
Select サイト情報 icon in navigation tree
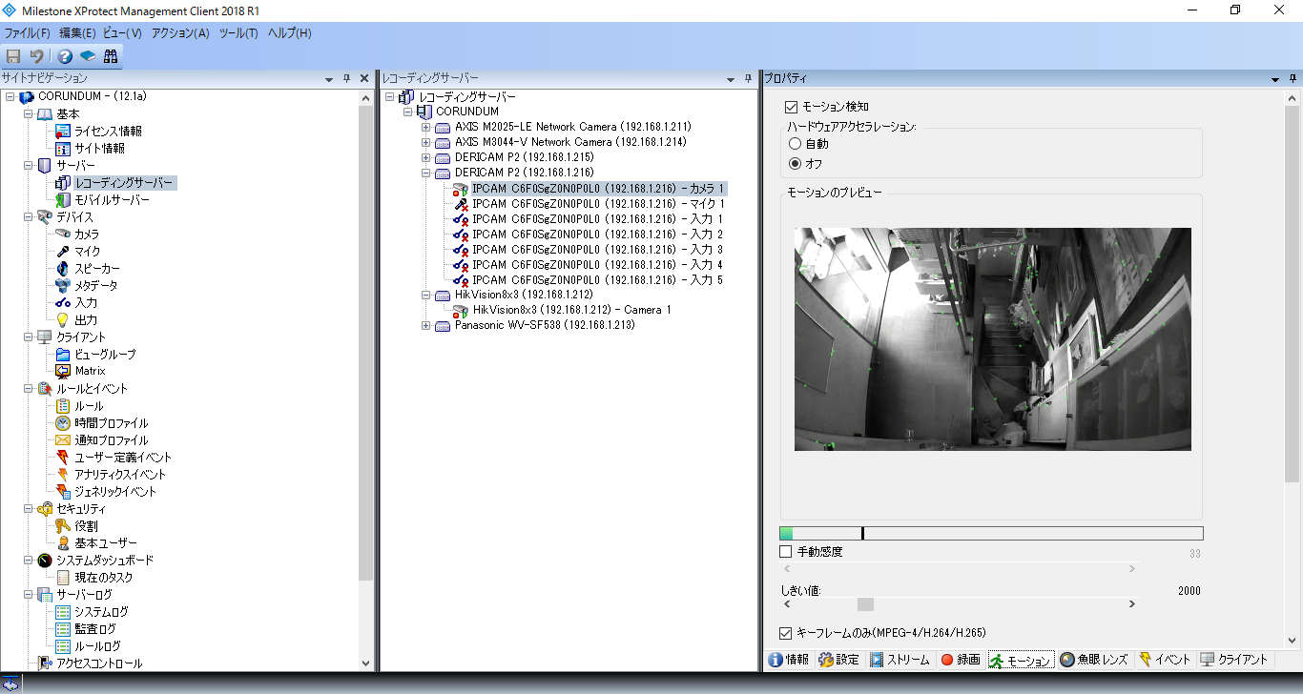[63, 149]
